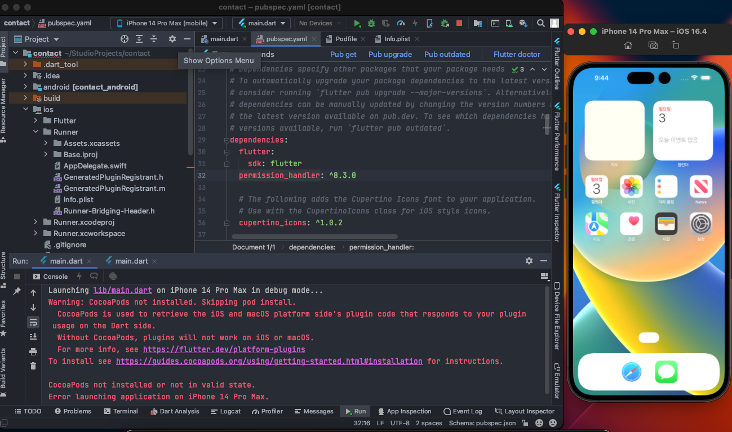Viewport: 732px width, 432px height.
Task: Toggle the Favorites tool window
Action: pos(3,318)
